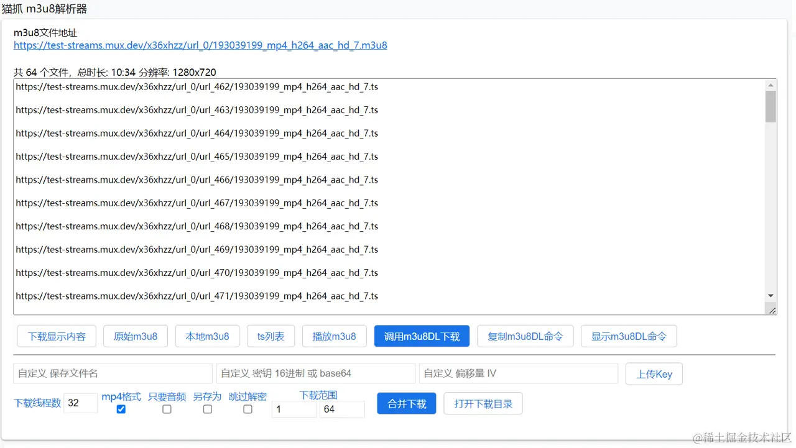The image size is (796, 448).
Task: Show the ts列表
Action: pyautogui.click(x=271, y=336)
